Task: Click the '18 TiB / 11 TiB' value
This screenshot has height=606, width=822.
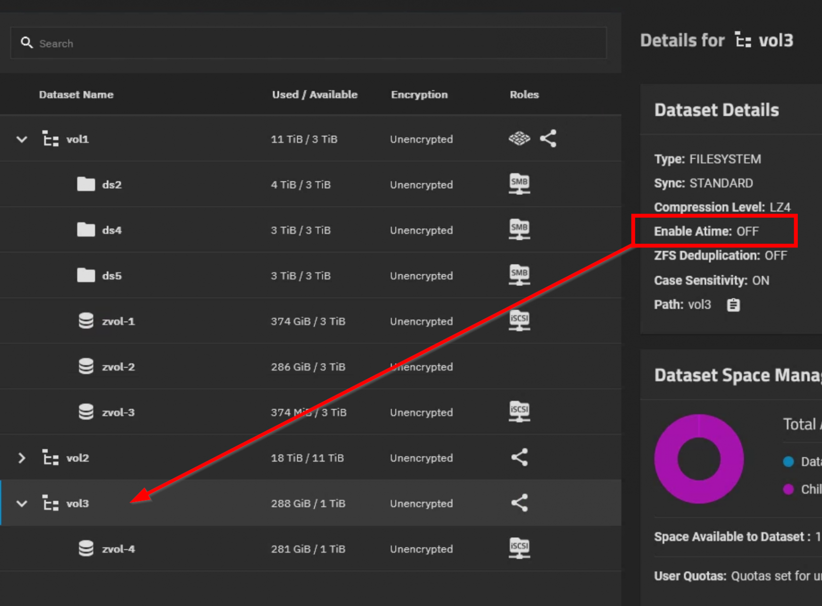Action: coord(307,458)
